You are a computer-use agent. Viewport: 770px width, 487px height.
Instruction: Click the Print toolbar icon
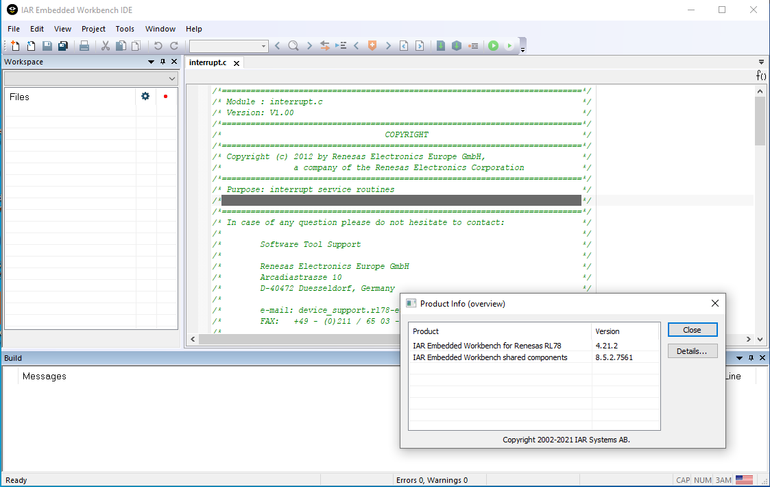click(84, 46)
